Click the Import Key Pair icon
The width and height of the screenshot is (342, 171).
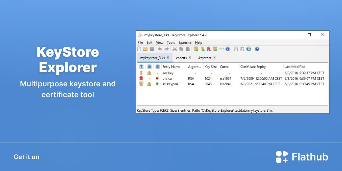tap(215, 49)
